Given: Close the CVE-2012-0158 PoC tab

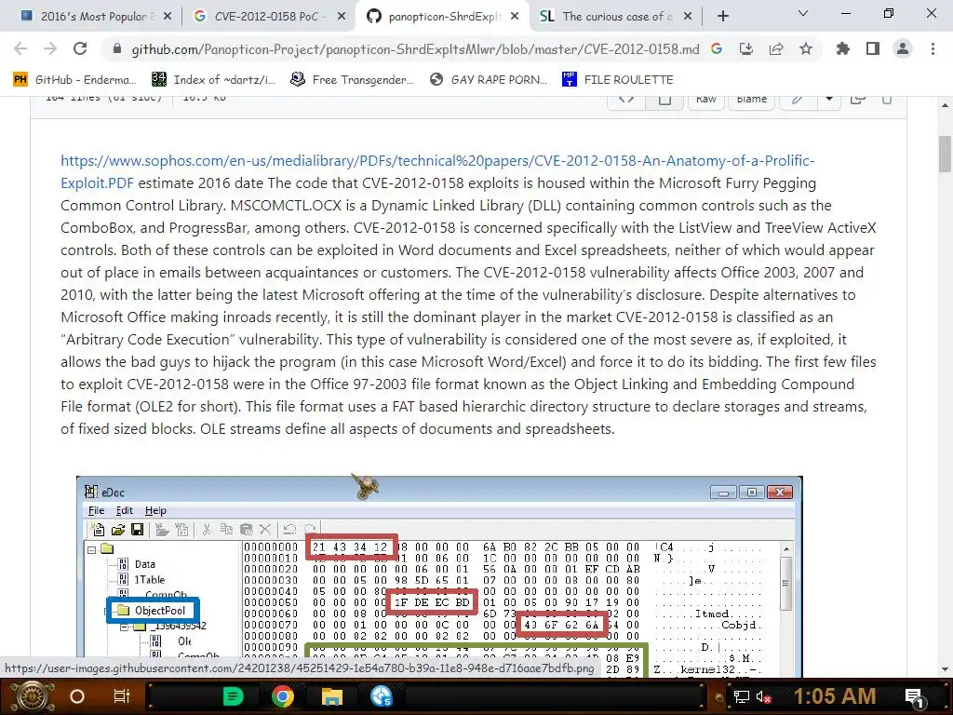Looking at the screenshot, I should (342, 17).
